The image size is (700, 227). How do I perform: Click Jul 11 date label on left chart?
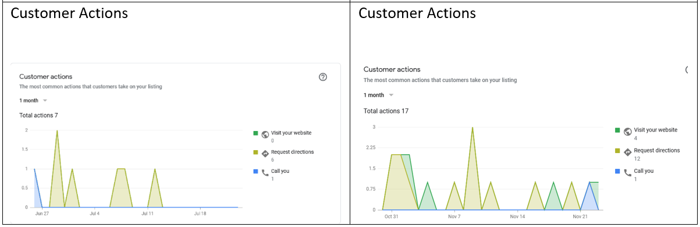point(148,214)
